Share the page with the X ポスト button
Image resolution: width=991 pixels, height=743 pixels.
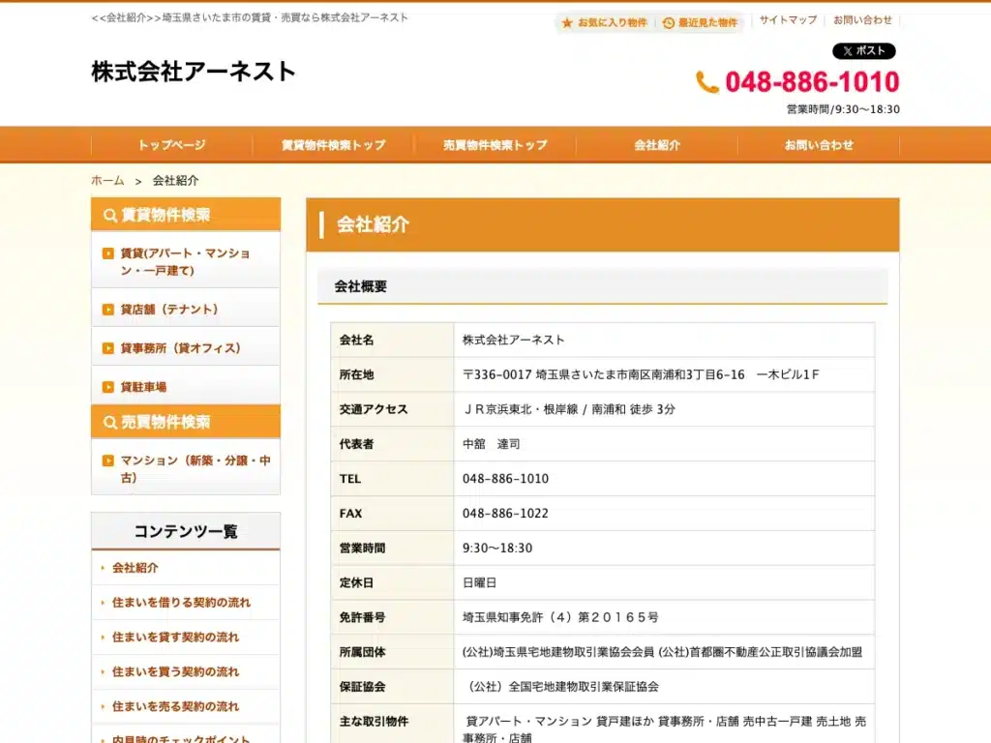863,51
